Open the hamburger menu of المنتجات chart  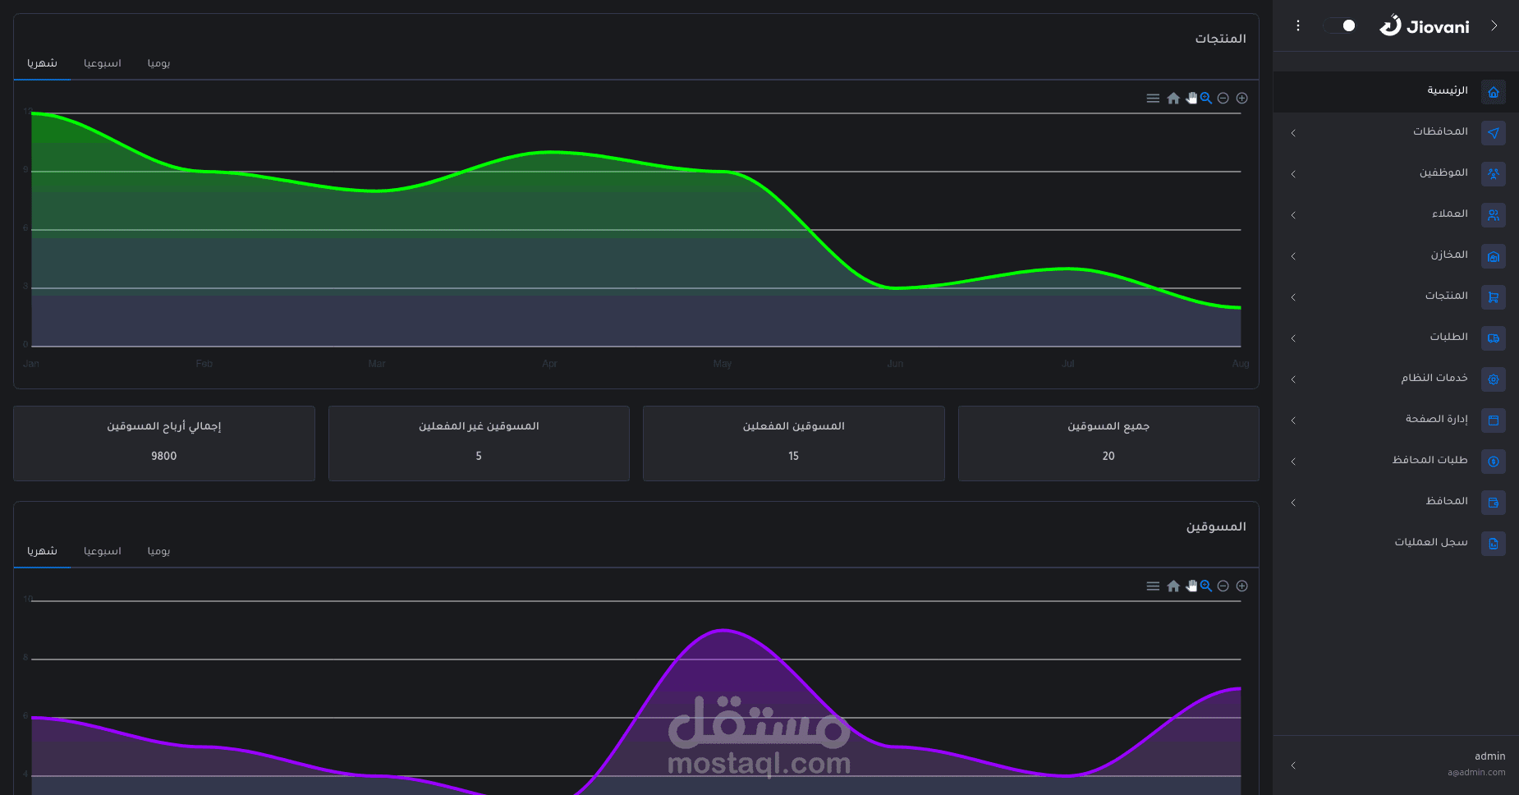(x=1153, y=99)
